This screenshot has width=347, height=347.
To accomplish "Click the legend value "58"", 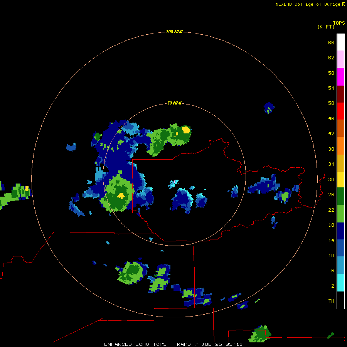I will [331, 73].
